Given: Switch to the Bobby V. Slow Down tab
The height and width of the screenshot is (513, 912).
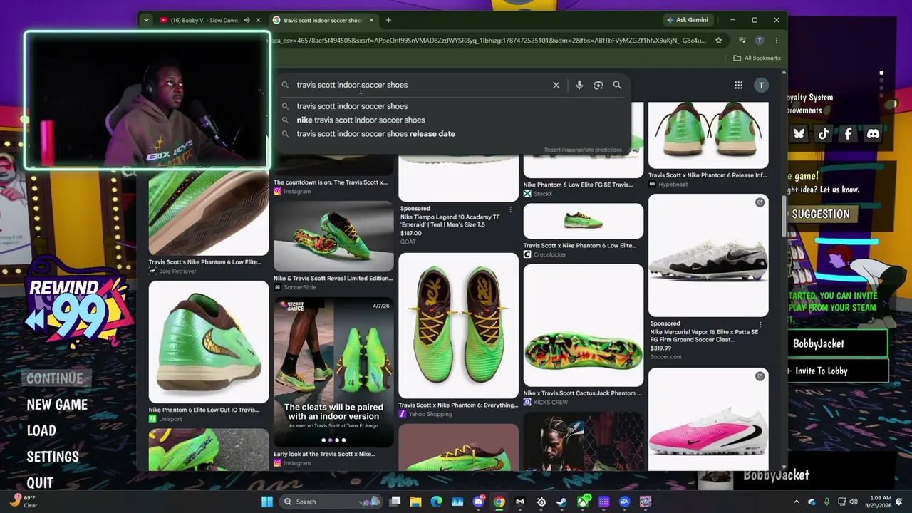Looking at the screenshot, I should point(204,20).
